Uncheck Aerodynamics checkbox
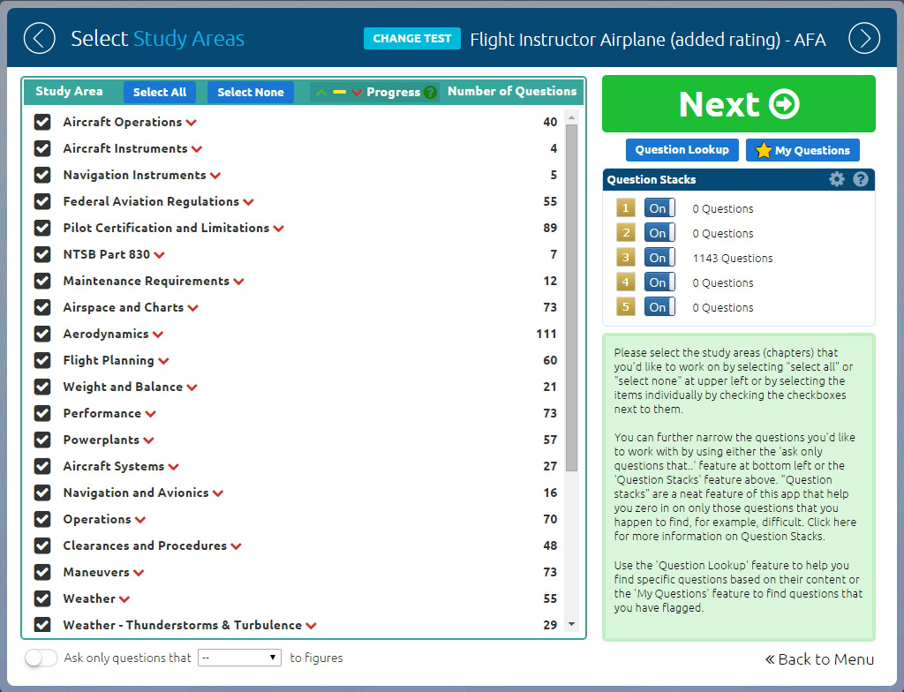This screenshot has width=904, height=692. [x=42, y=334]
